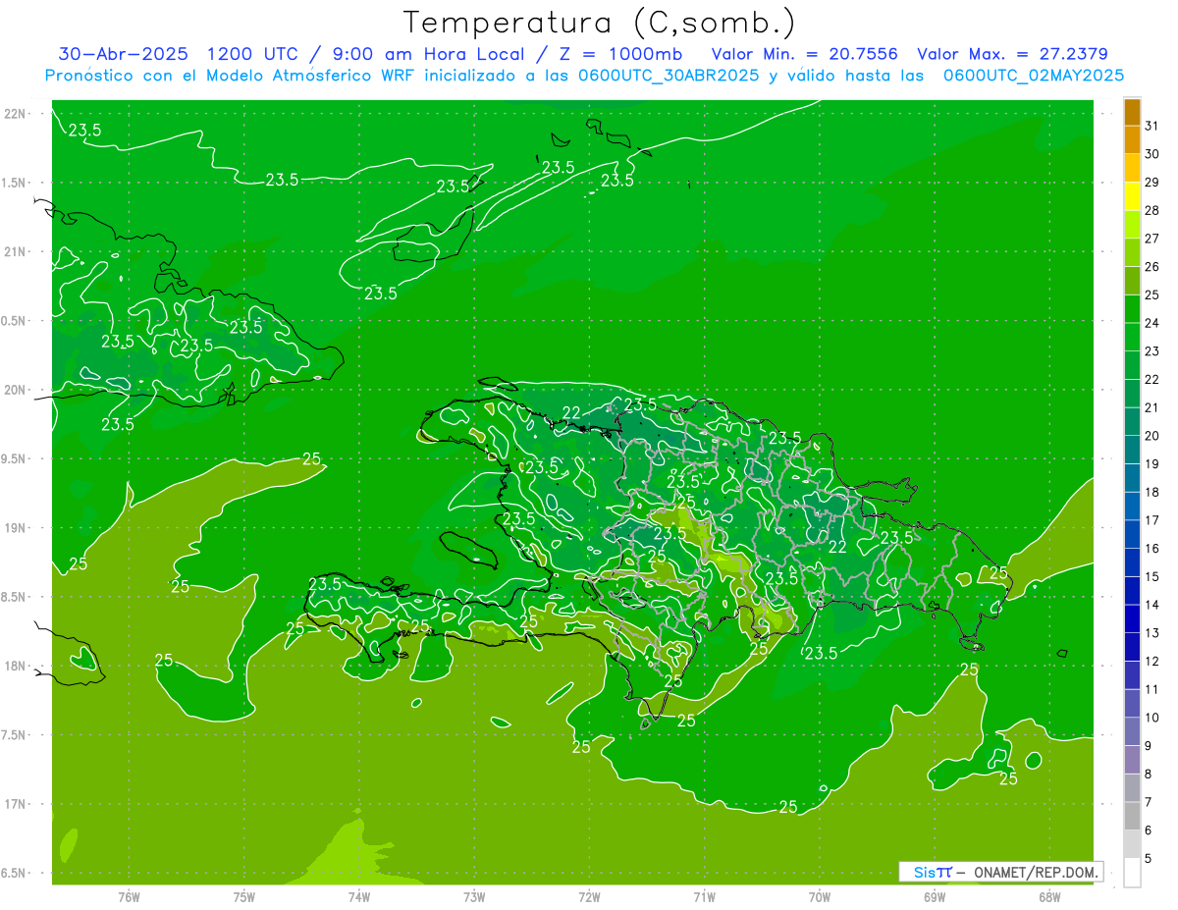Screen dimensions: 1178x910
Task: Click the '76W' longitude axis label
Action: click(x=129, y=897)
